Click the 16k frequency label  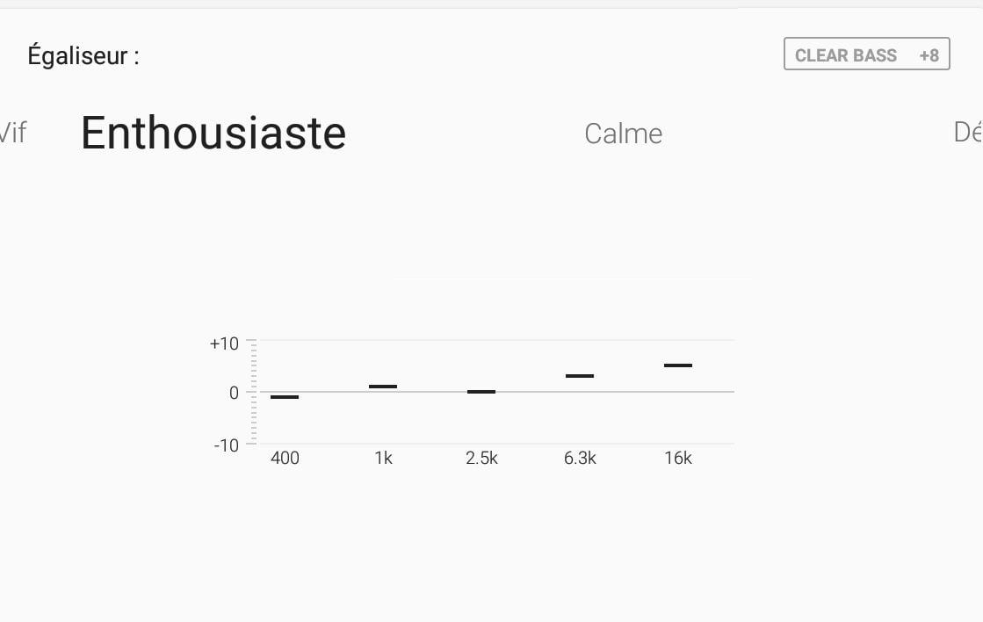pos(678,459)
